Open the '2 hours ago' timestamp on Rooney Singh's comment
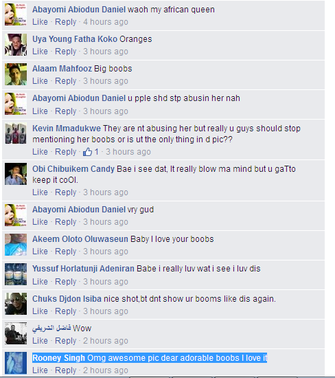Screen dimensions: 335x378 (x=106, y=370)
